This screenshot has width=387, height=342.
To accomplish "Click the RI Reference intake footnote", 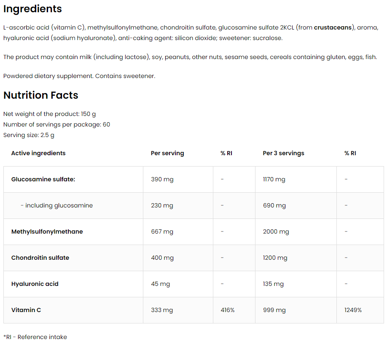I will (x=35, y=337).
